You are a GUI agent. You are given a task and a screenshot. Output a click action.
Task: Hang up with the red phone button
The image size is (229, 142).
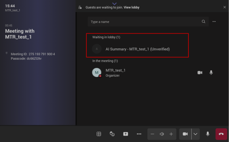click(x=221, y=134)
